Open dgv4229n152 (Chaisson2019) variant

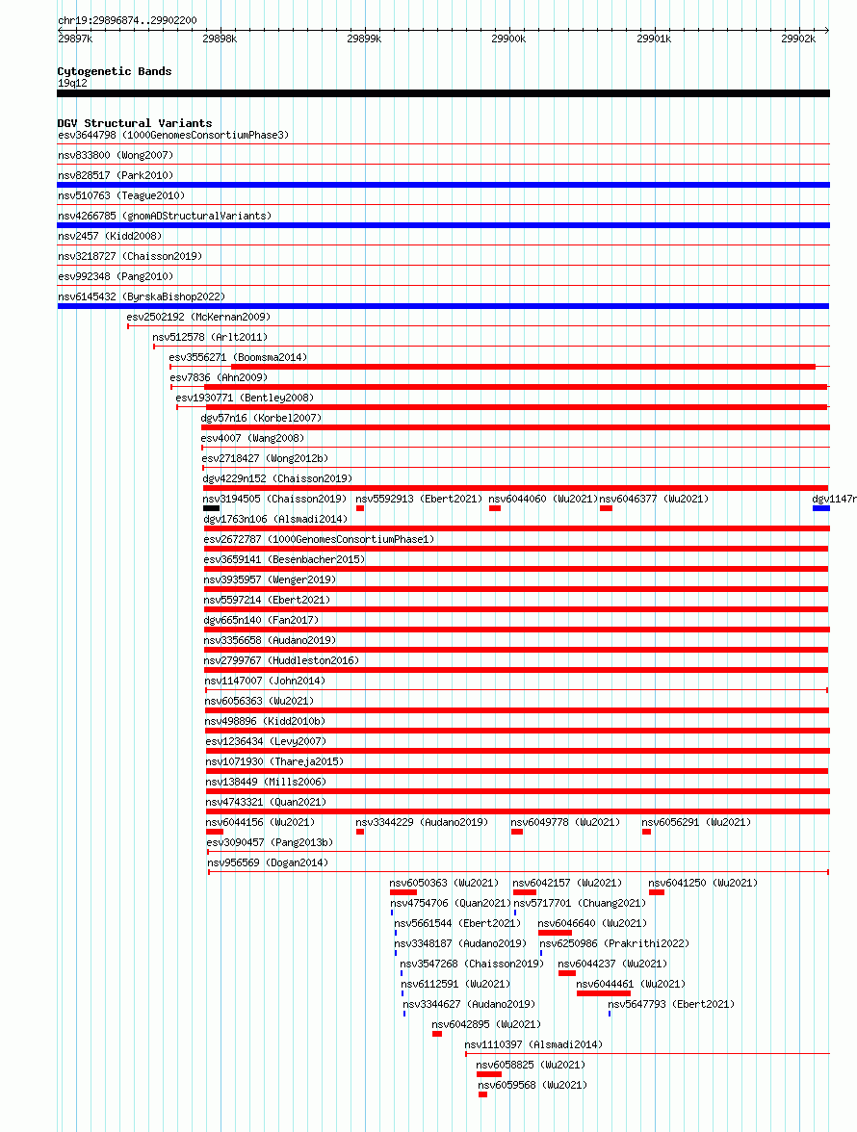click(277, 478)
